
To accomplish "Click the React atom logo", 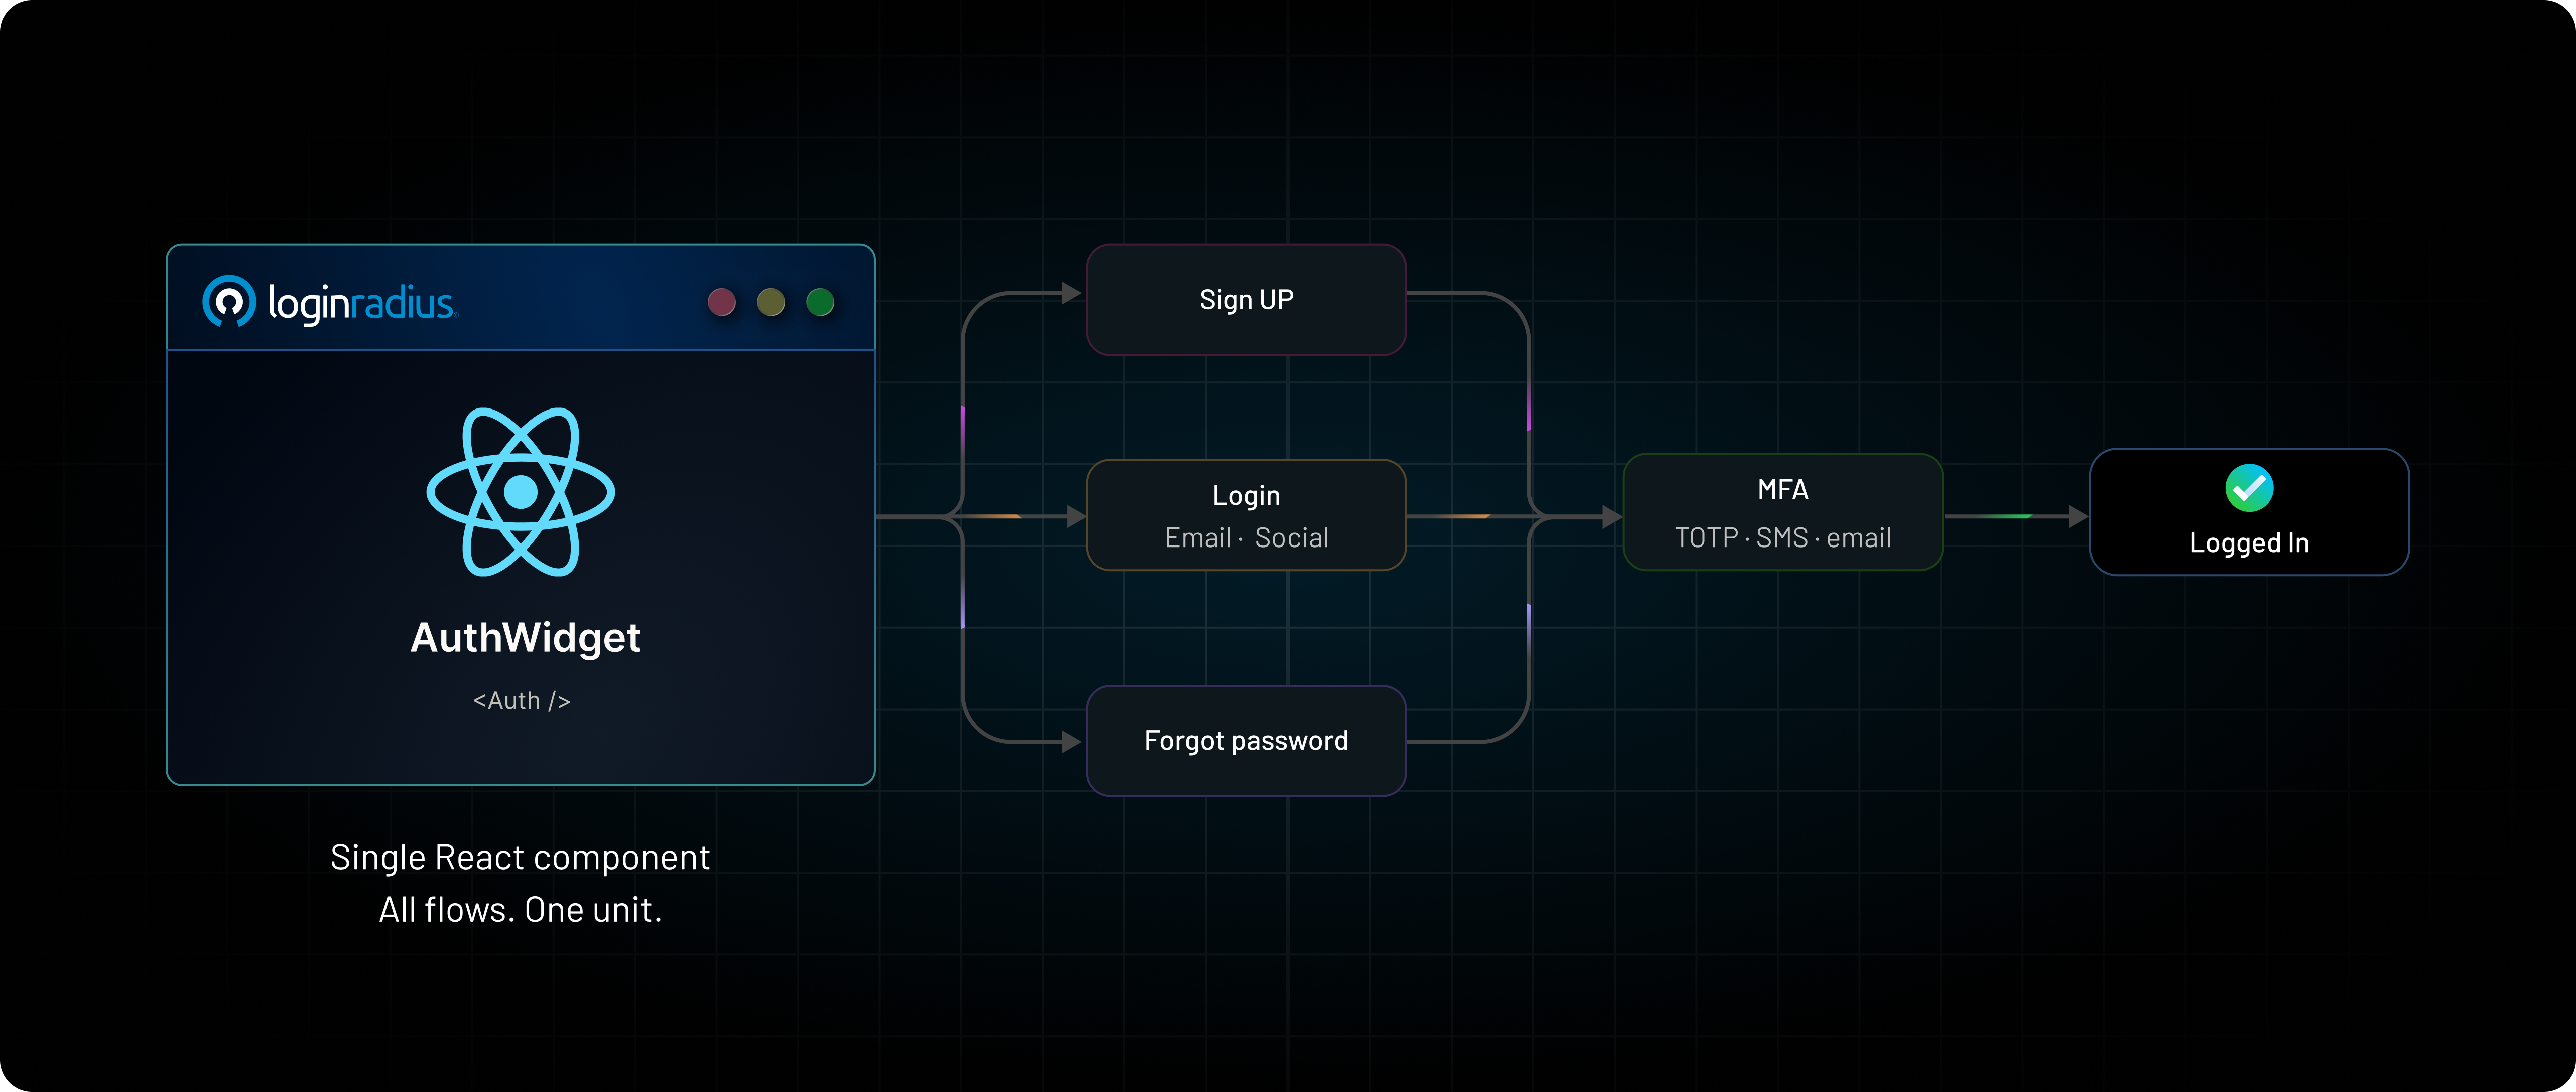I will [x=521, y=492].
